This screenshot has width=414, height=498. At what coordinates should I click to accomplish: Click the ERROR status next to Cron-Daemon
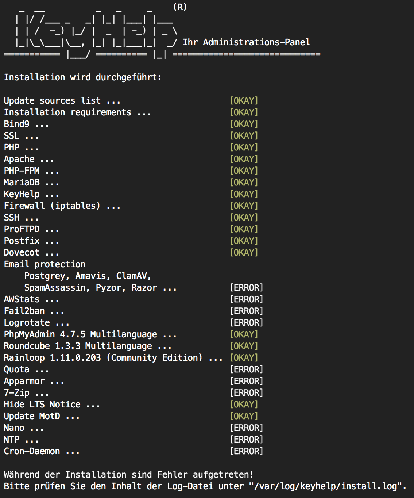[x=246, y=451]
